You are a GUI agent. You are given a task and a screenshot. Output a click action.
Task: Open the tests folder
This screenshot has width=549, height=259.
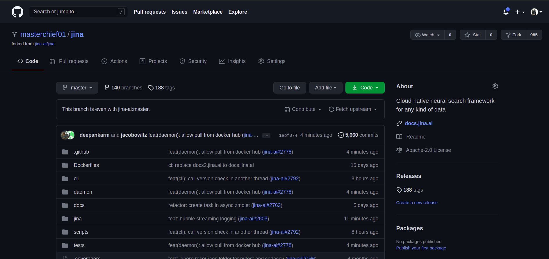tap(79, 245)
